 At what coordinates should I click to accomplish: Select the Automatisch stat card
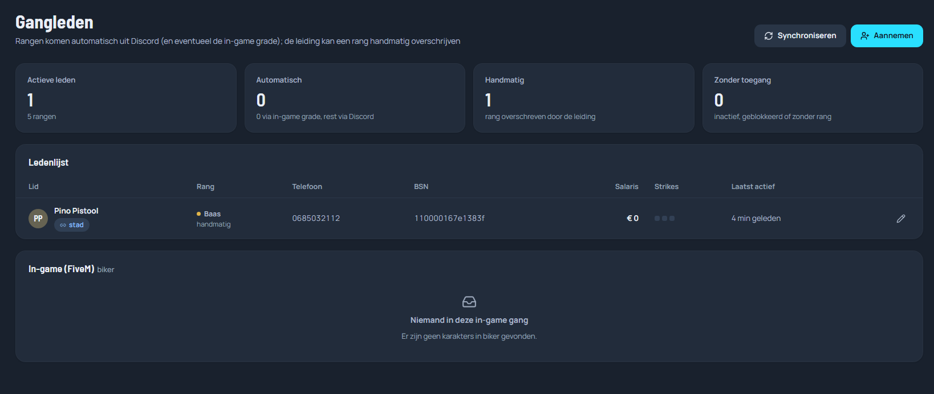pyautogui.click(x=355, y=98)
